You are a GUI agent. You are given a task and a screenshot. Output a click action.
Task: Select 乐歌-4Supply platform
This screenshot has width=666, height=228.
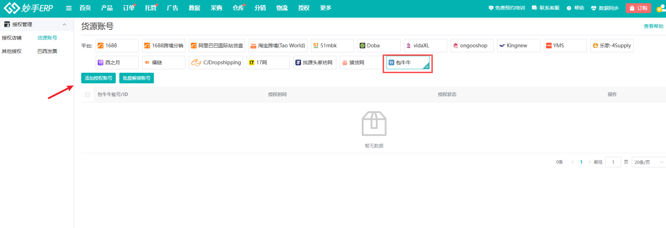(612, 46)
